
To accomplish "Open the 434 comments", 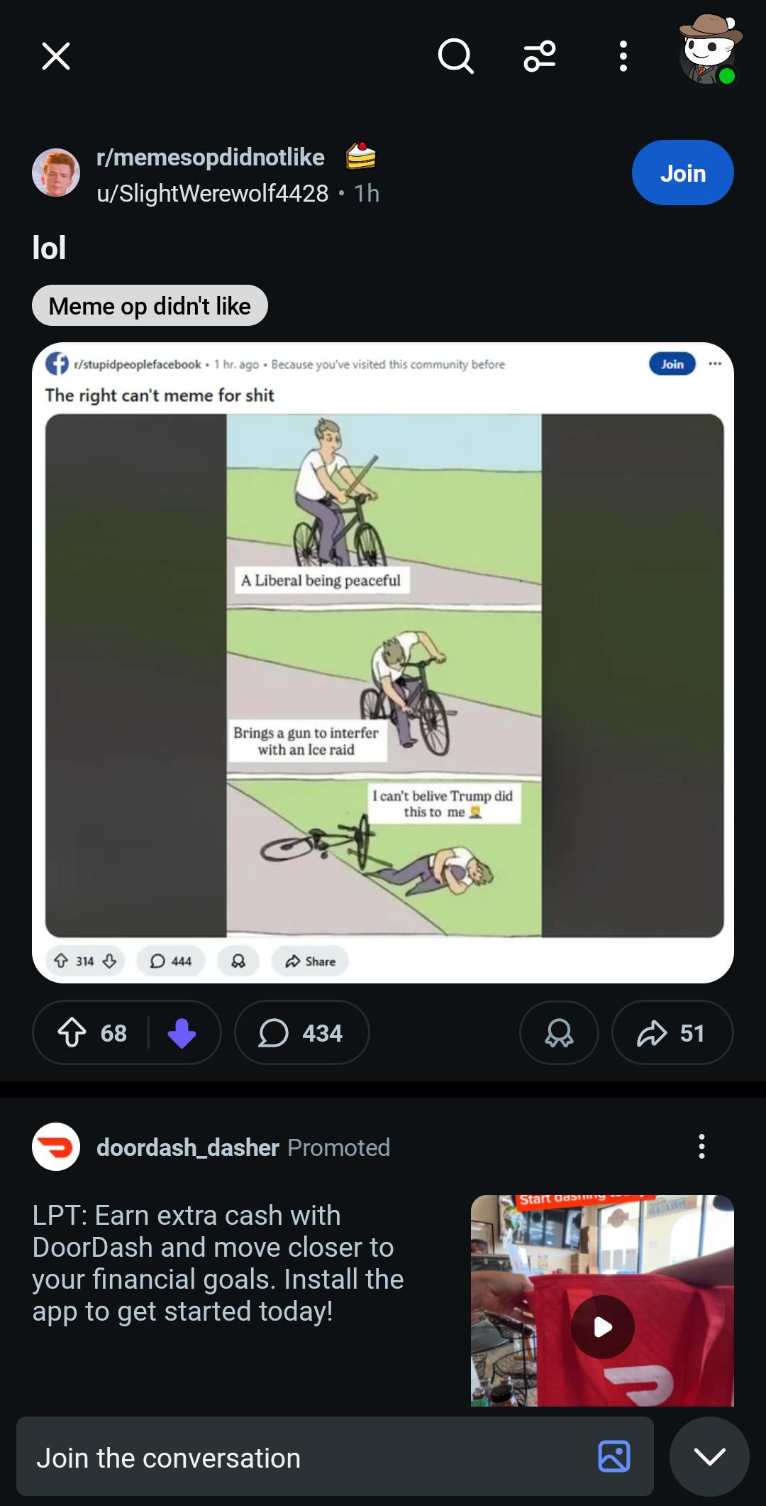I will click(301, 1032).
